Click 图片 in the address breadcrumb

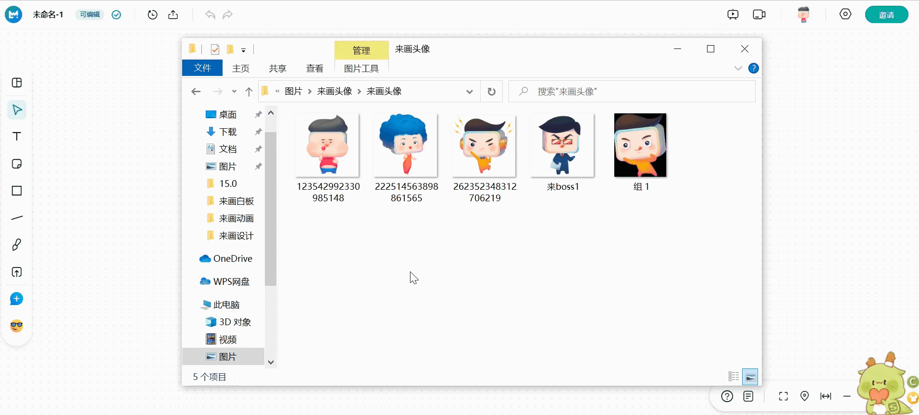tap(293, 91)
